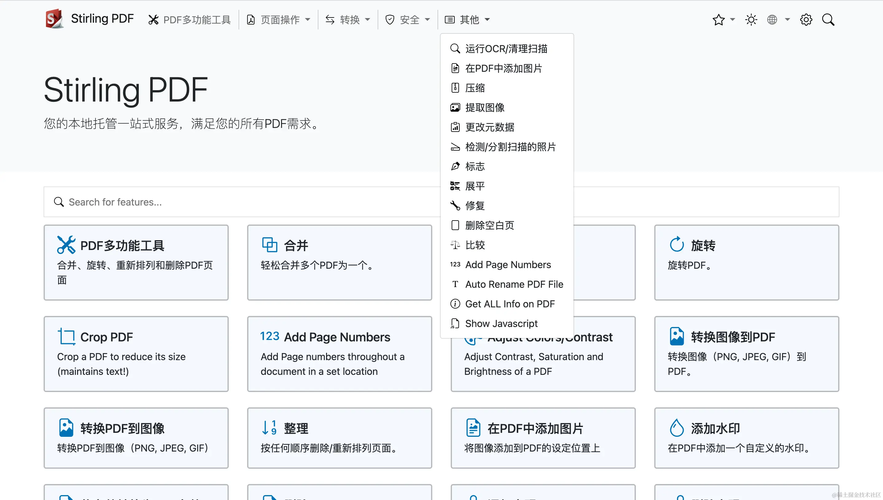Select 更改元数据 menu item
The height and width of the screenshot is (500, 883).
point(507,127)
